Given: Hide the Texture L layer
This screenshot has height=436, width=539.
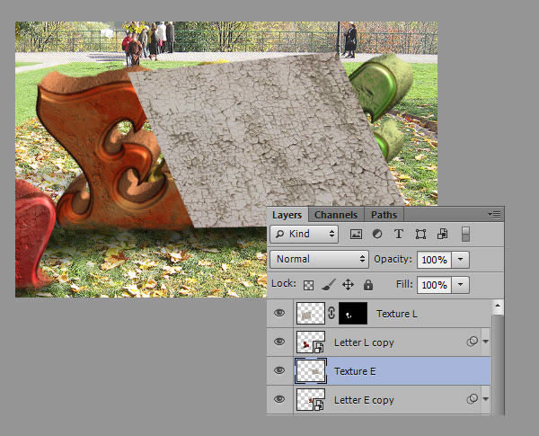Looking at the screenshot, I should tap(278, 314).
